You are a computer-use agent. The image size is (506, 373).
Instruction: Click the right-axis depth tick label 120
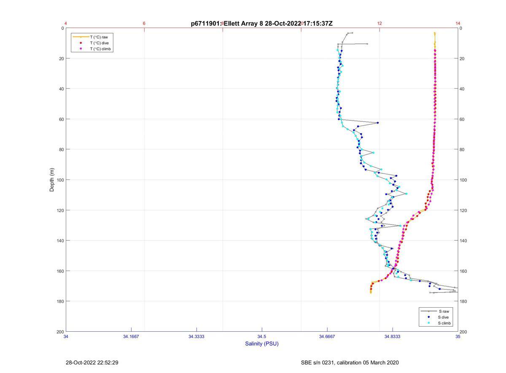464,210
